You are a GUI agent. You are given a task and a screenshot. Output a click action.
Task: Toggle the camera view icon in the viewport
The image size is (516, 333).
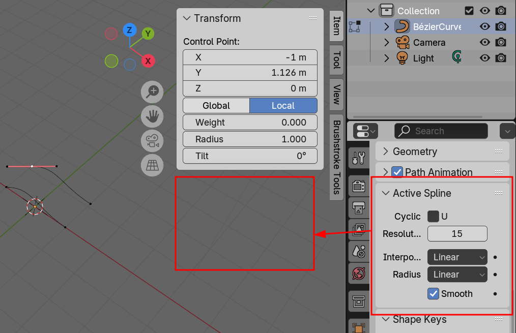click(x=152, y=141)
